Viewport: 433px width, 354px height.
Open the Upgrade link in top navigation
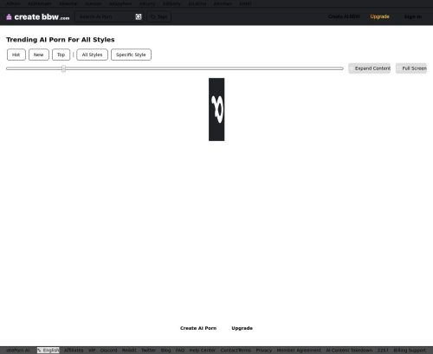(379, 16)
